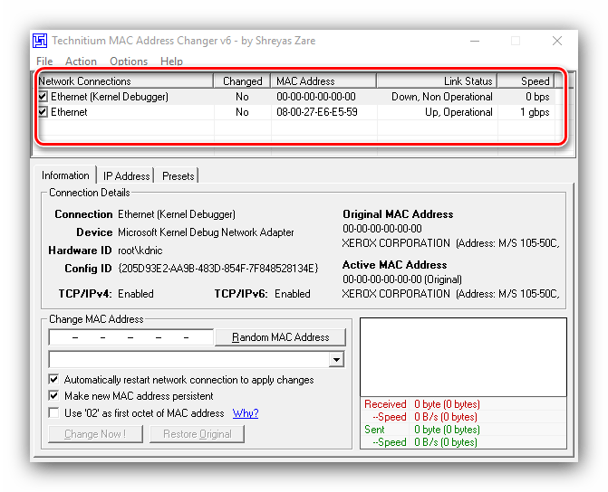
Task: Uncheck Make new MAC address persistent
Action: click(54, 396)
